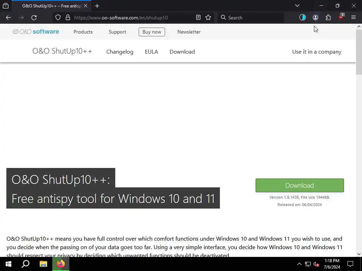Bookmark this page with the star
362x271 pixels.
coord(208,18)
